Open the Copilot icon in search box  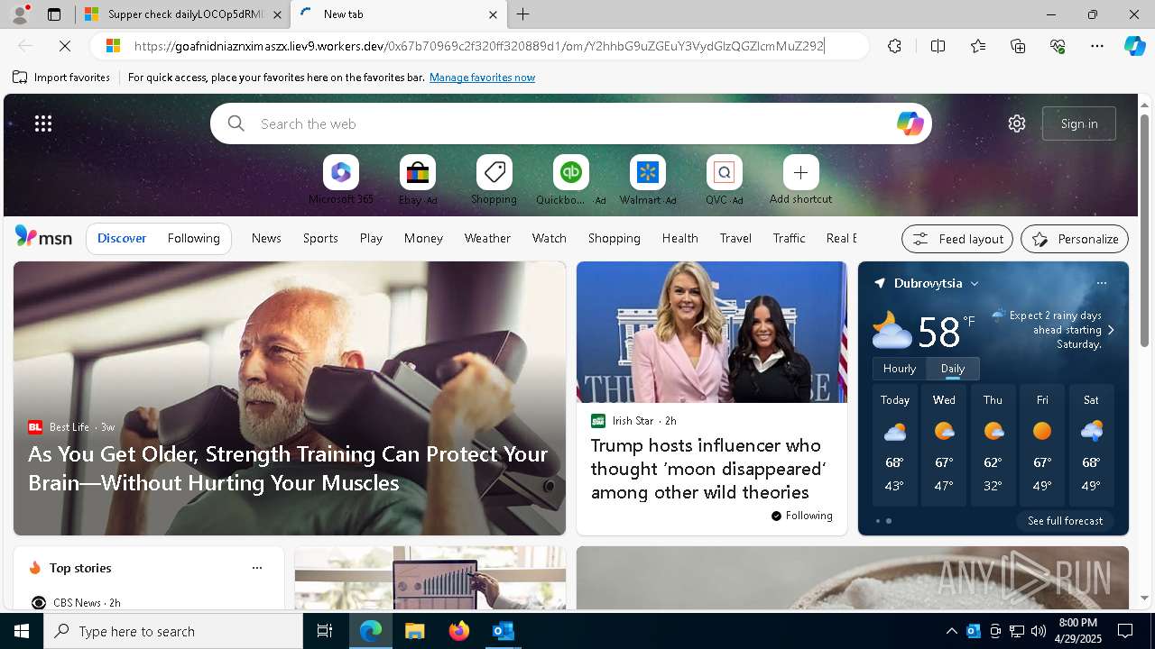tap(910, 123)
